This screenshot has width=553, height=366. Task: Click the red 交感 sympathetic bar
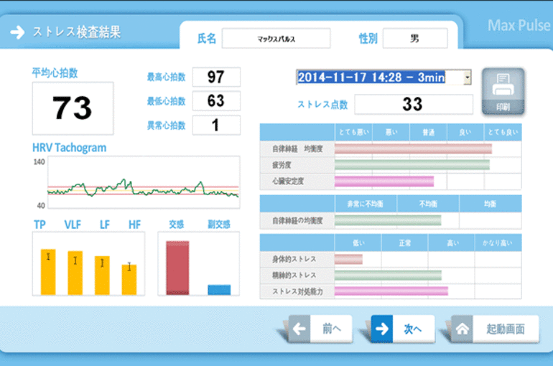pyautogui.click(x=177, y=268)
